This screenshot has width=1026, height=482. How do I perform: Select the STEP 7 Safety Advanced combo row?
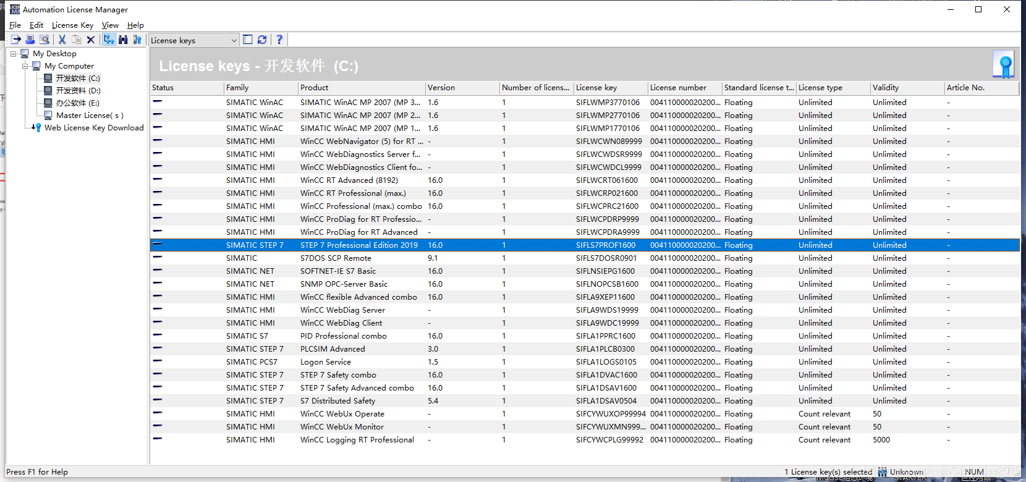[585, 388]
